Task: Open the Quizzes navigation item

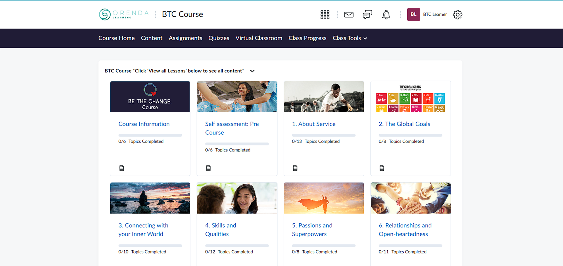Action: [x=219, y=38]
